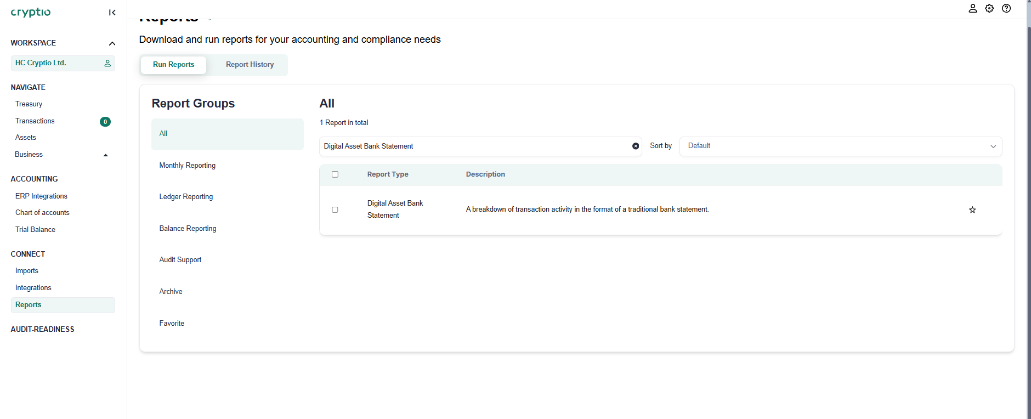Screen dimensions: 1031x419
Task: Open the user profile icon
Action: click(x=972, y=8)
